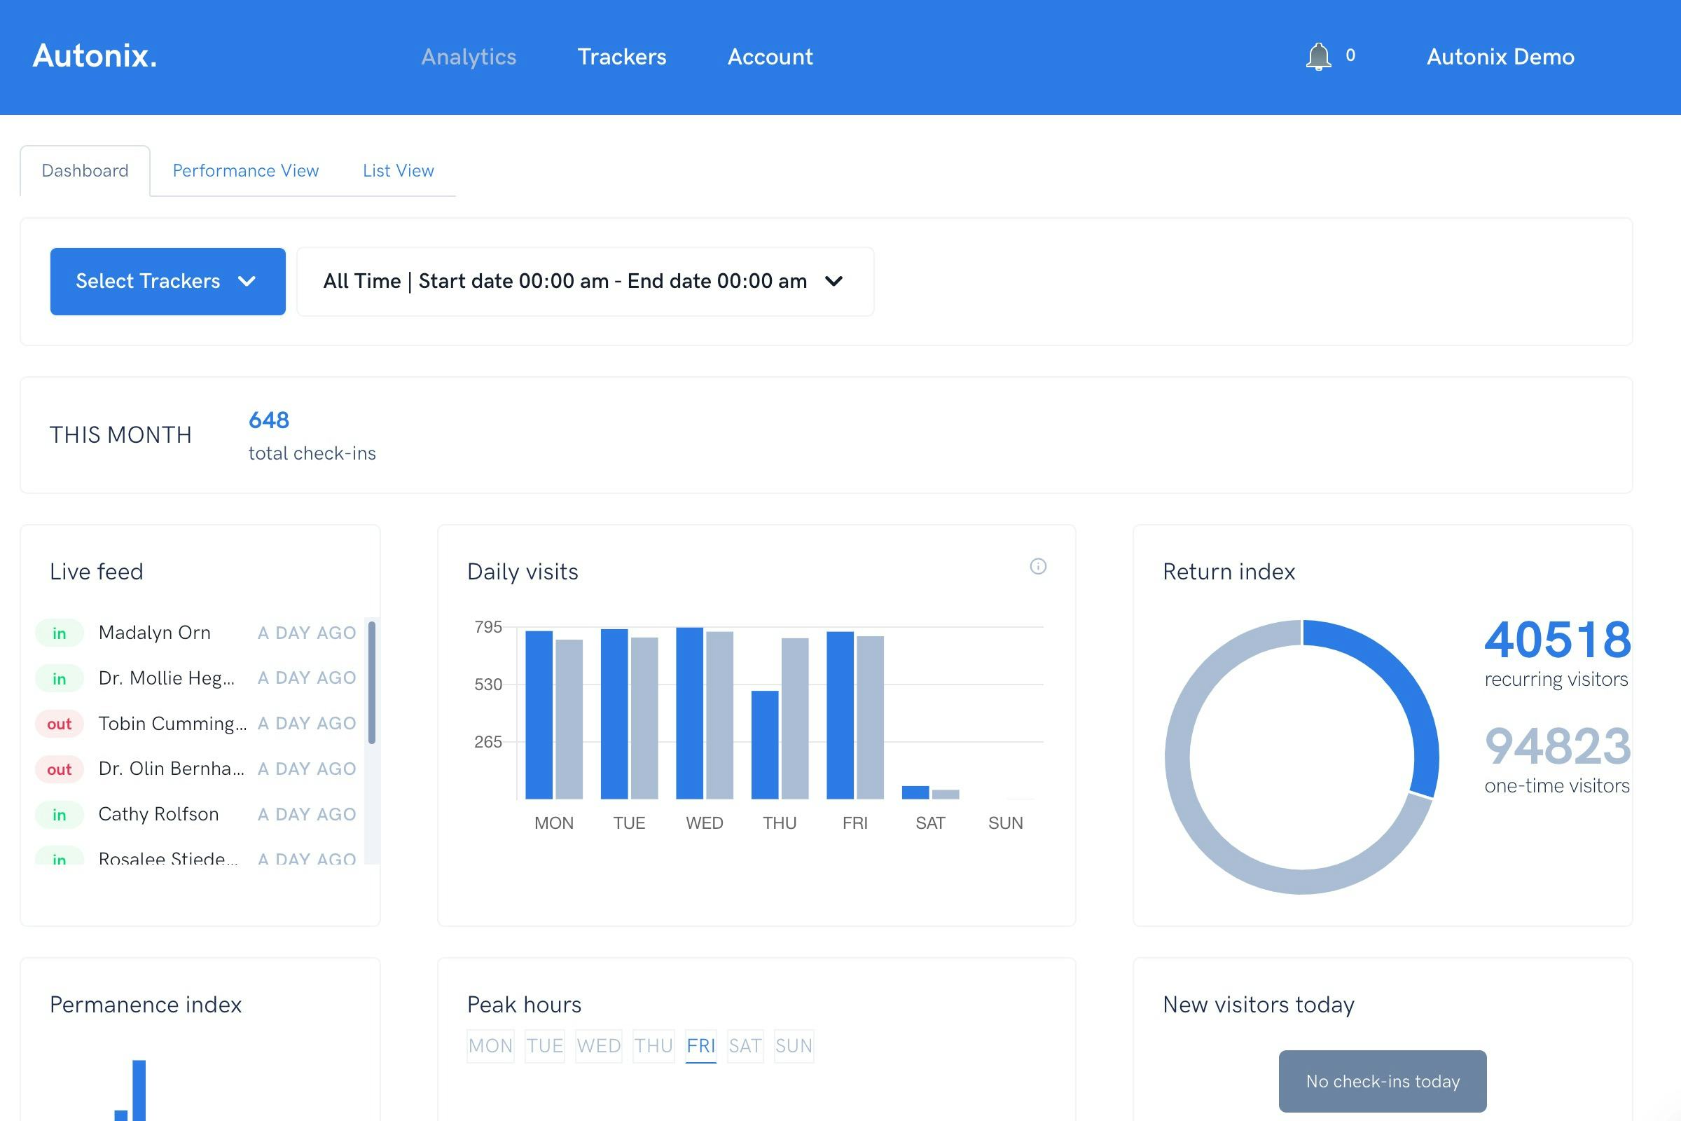Click the 648 total check-ins link

(x=268, y=421)
